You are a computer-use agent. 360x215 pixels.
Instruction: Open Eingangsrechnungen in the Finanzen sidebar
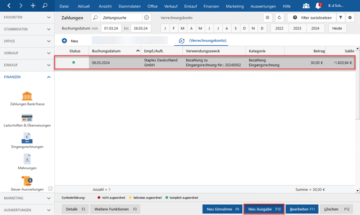[x=27, y=140]
